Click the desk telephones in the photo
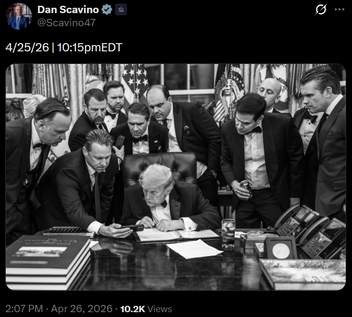 311,231
